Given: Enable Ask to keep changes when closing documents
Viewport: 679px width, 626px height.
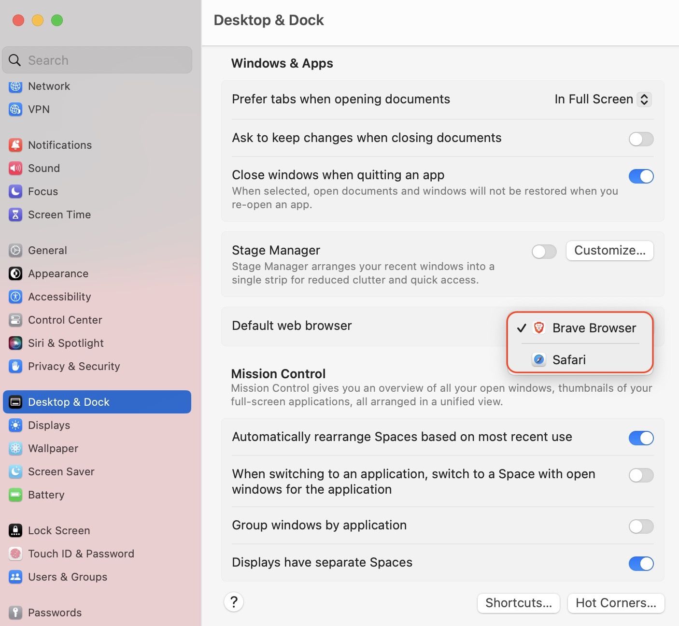Looking at the screenshot, I should [x=641, y=139].
